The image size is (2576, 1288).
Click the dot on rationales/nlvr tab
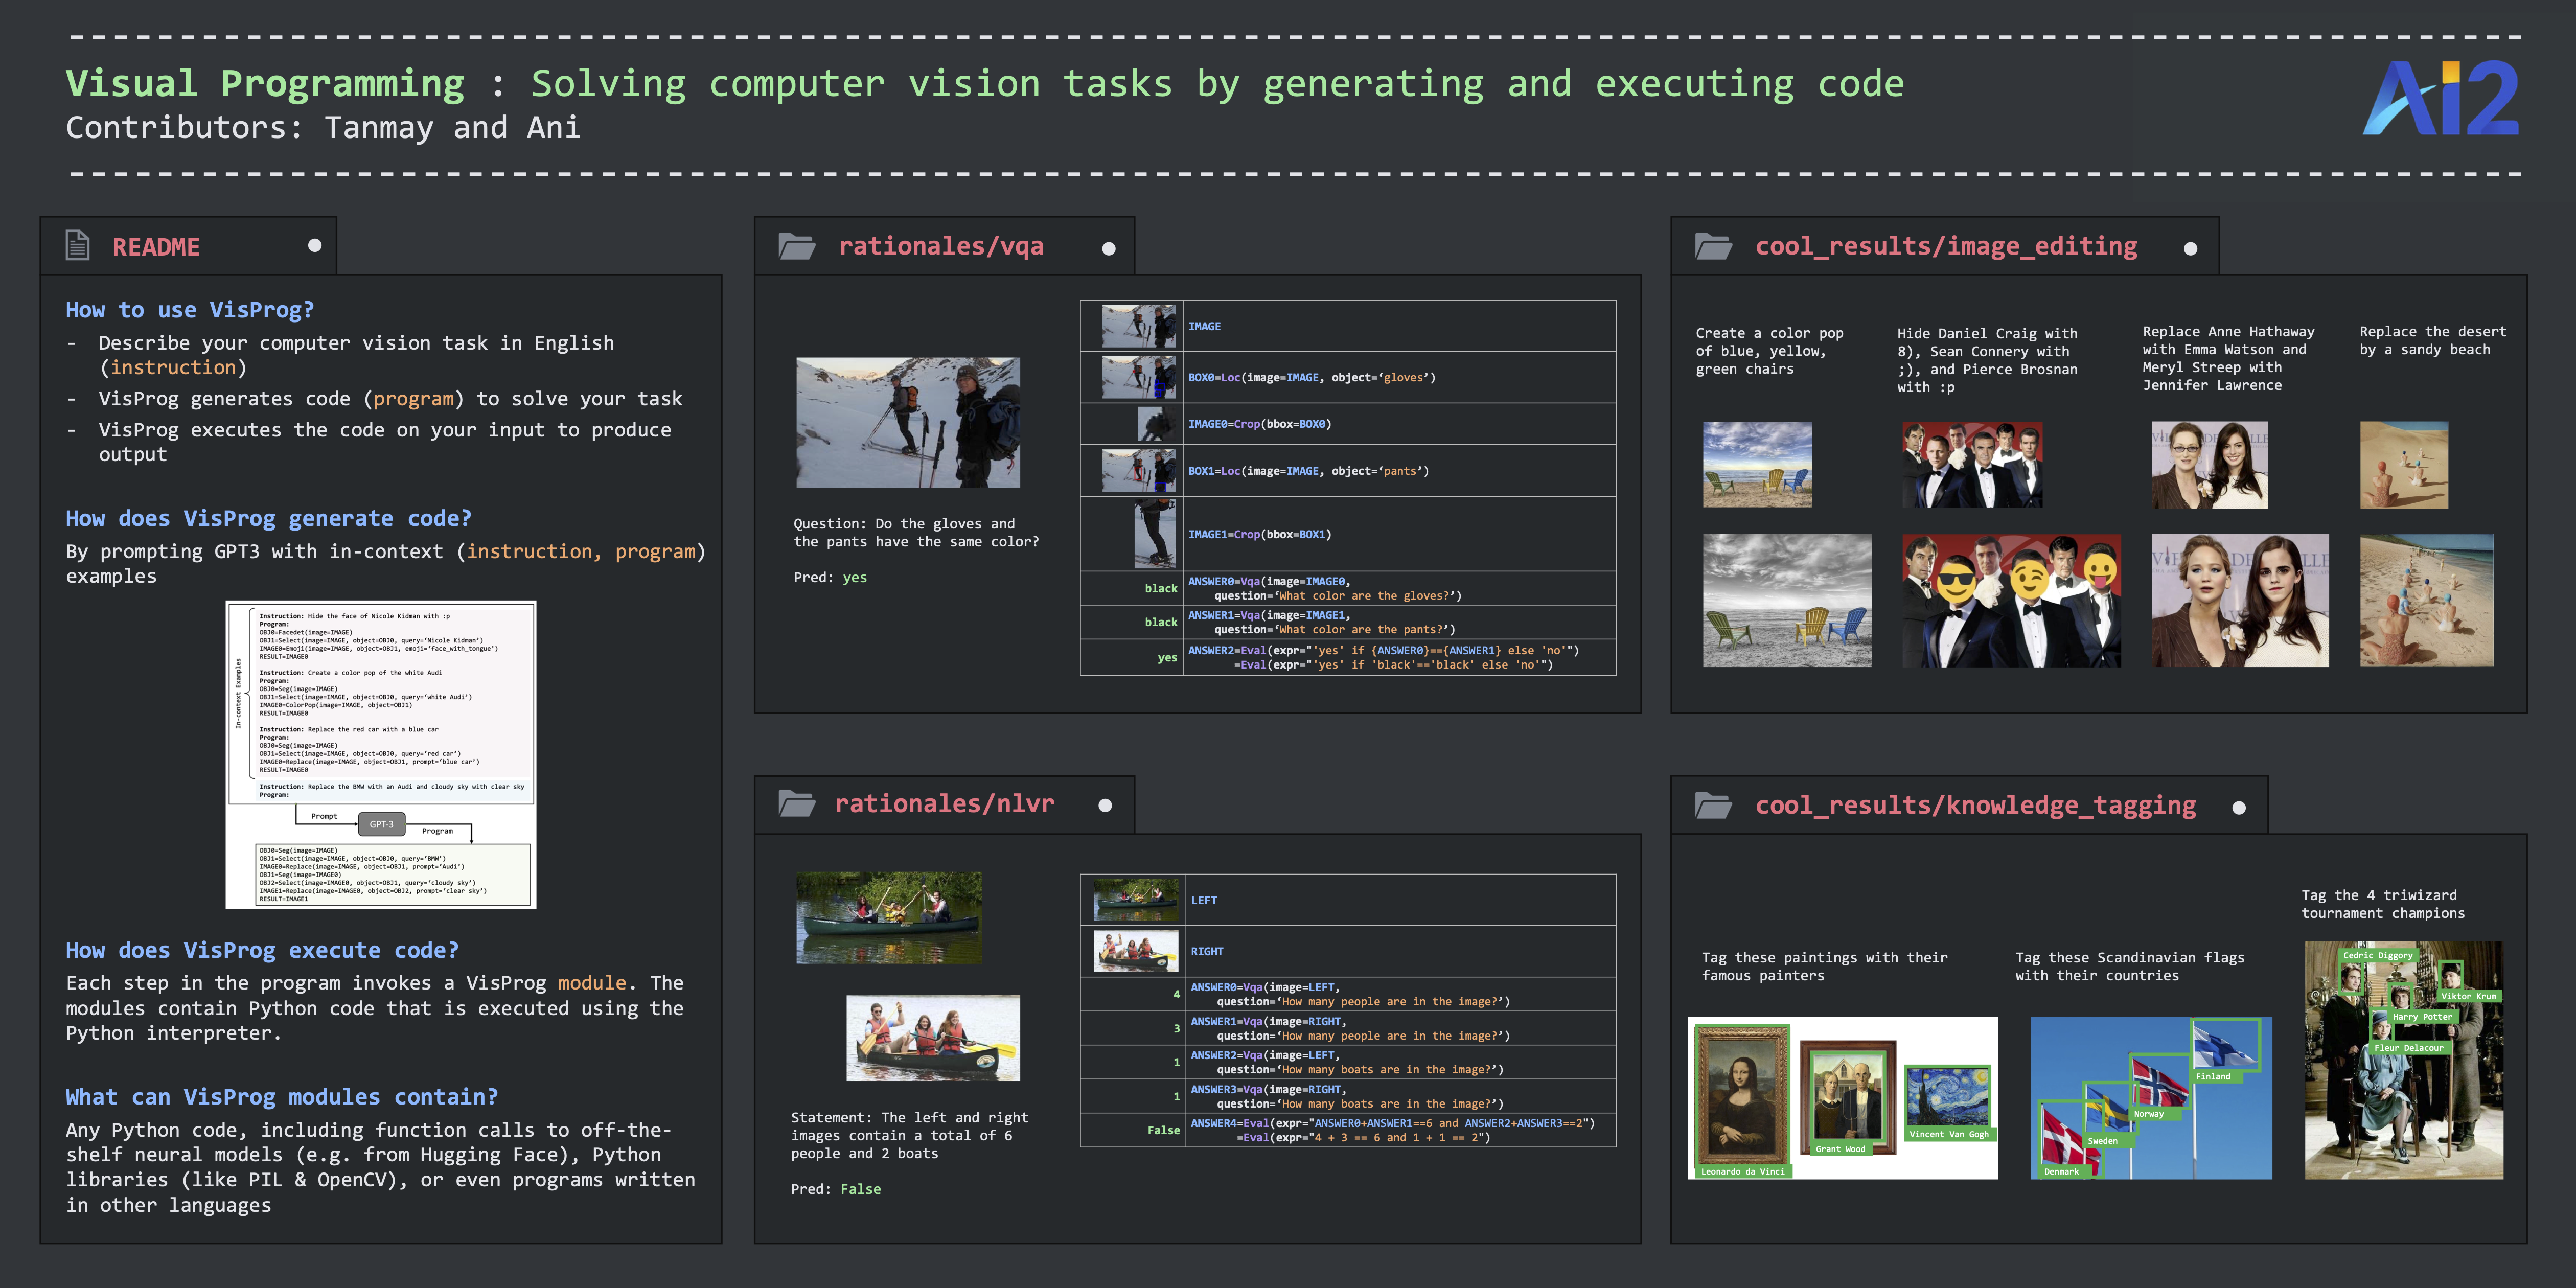click(1105, 806)
